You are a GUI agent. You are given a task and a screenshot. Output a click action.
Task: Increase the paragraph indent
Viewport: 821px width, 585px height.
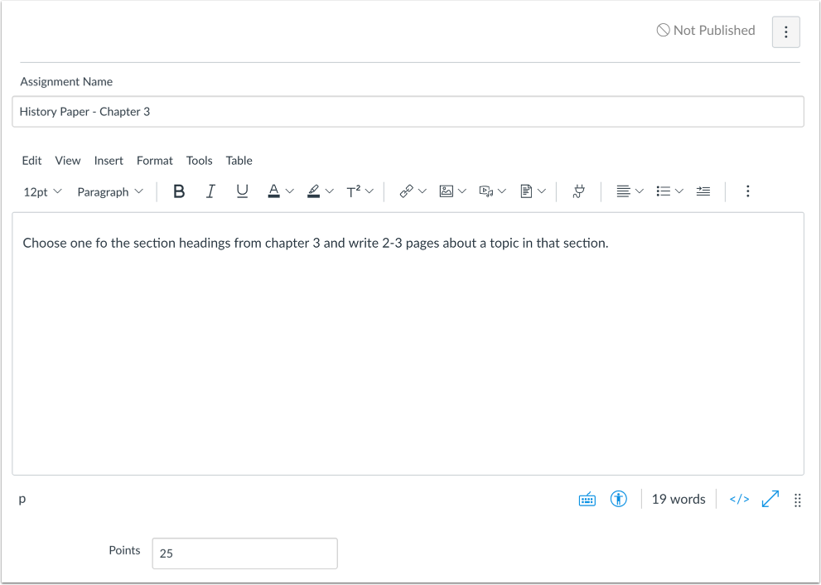703,191
